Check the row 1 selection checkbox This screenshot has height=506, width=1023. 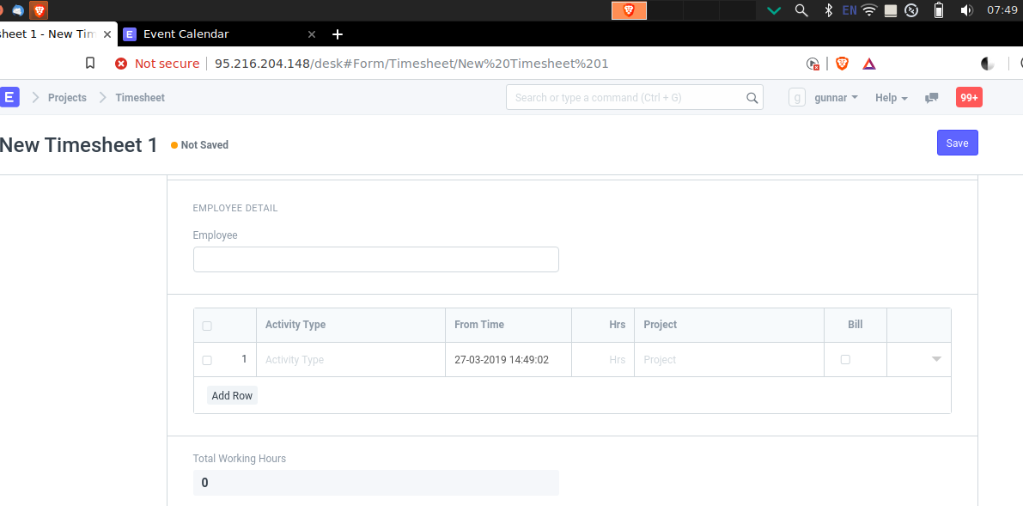[207, 360]
